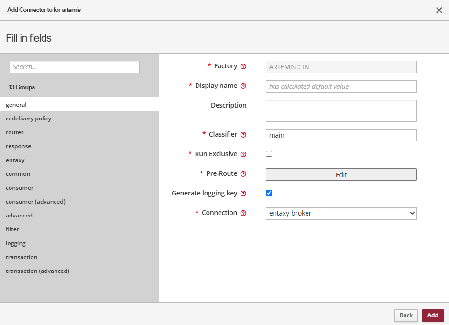The width and height of the screenshot is (449, 325).
Task: Open the Run Exclusive help icon
Action: point(243,154)
